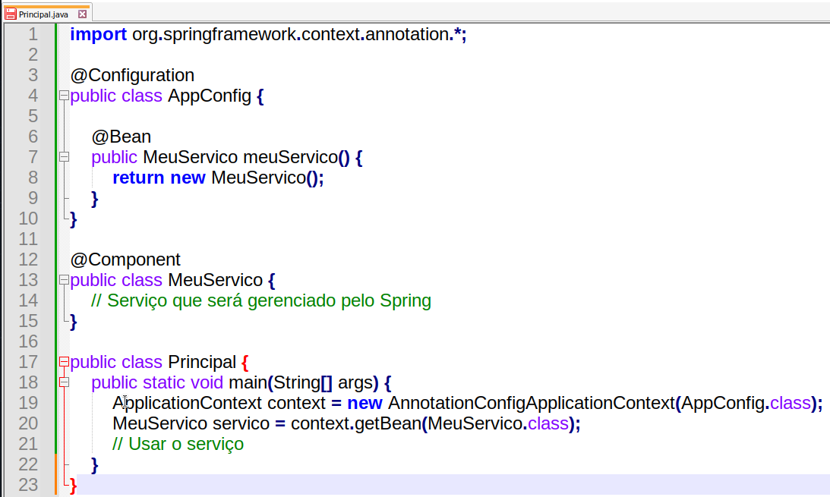
Task: Place cursor in the import statement
Action: pos(266,34)
